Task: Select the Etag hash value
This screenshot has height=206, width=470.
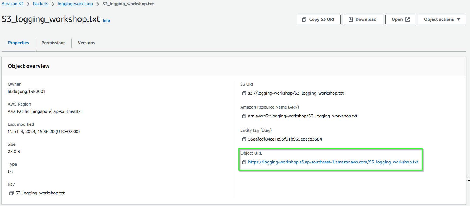Action: click(x=285, y=139)
